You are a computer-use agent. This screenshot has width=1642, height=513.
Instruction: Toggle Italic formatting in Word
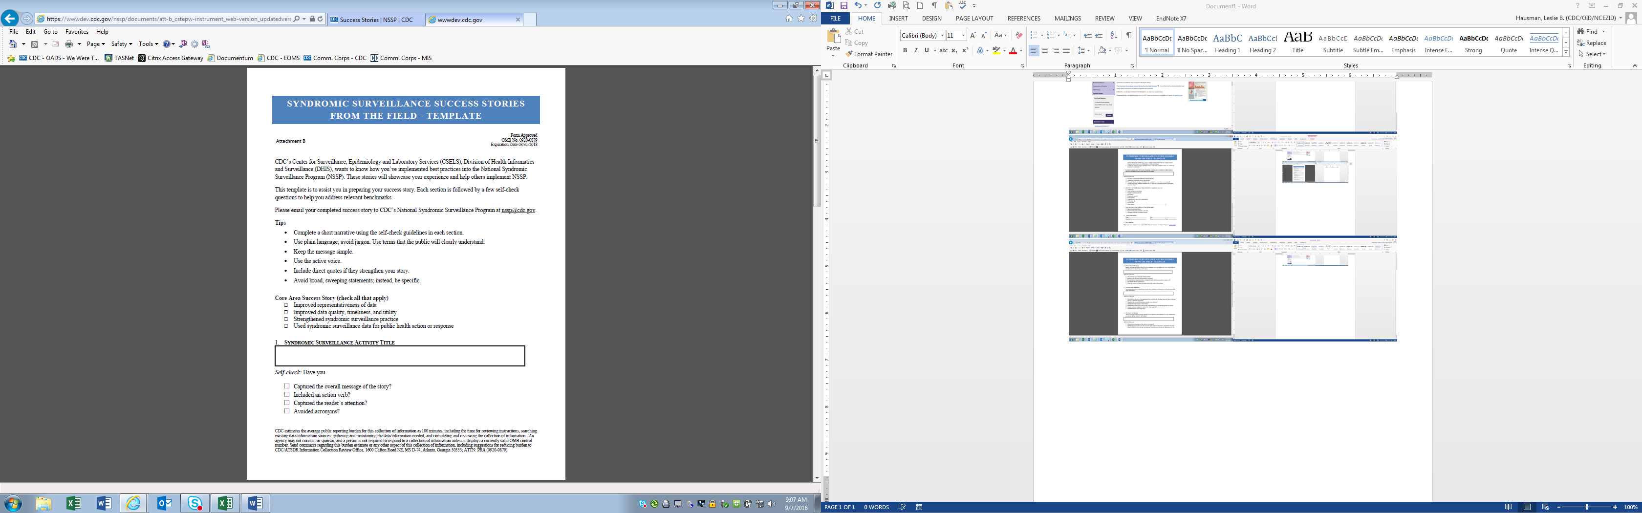coord(916,51)
